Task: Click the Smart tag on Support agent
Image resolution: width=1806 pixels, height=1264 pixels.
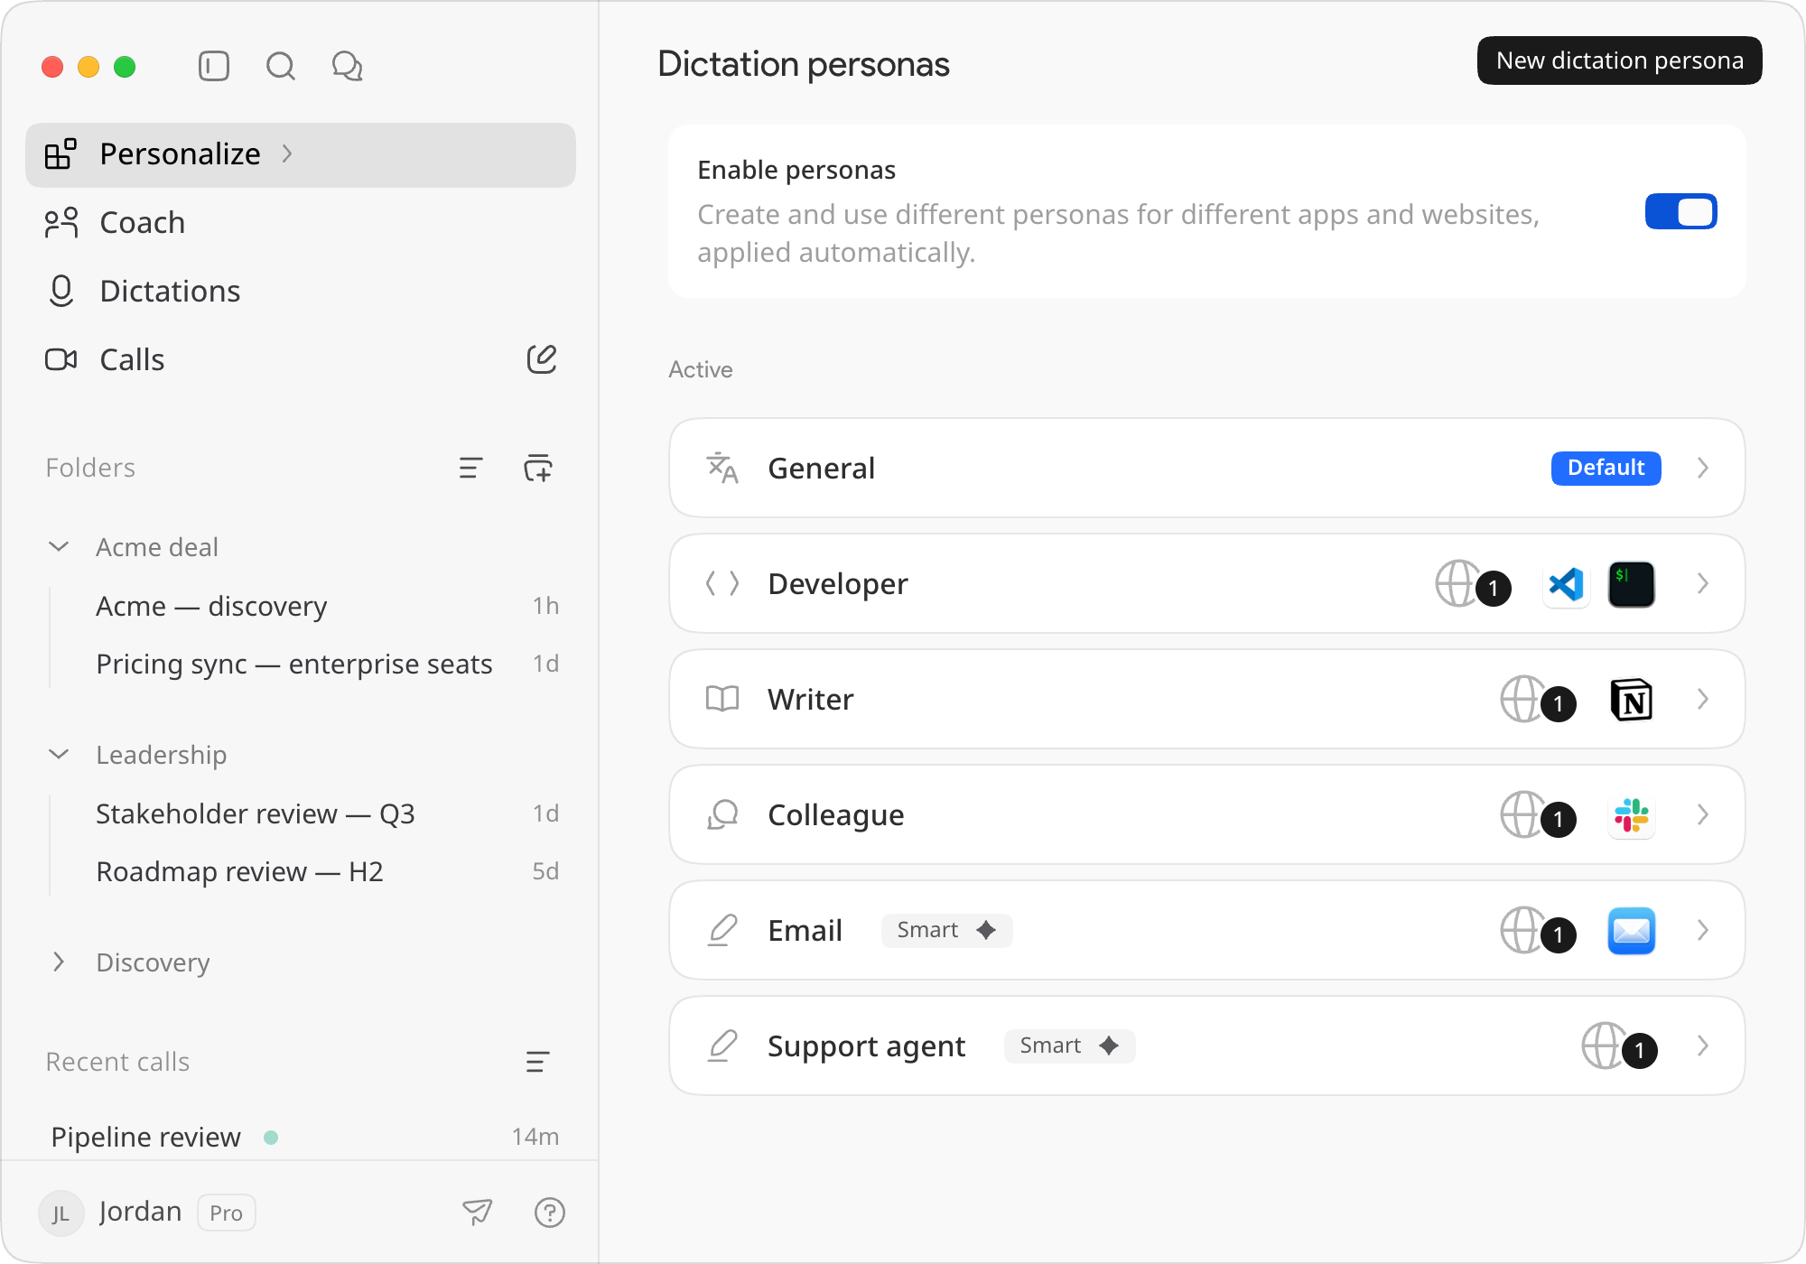Action: (1069, 1046)
